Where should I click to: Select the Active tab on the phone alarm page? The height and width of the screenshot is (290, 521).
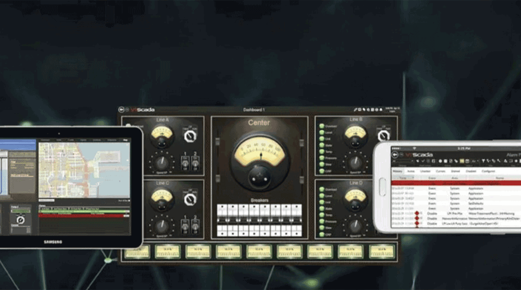pos(411,171)
